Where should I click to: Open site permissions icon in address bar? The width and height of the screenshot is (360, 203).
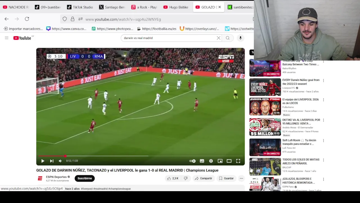pyautogui.click(x=80, y=19)
